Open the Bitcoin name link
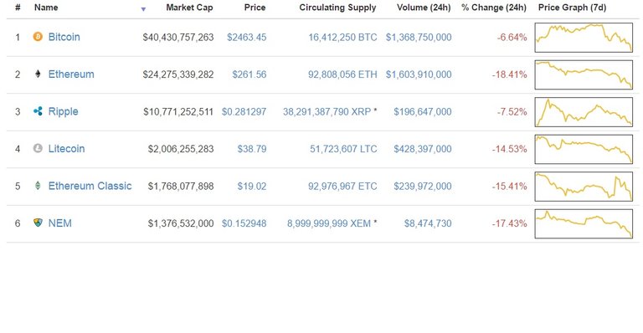 [64, 37]
